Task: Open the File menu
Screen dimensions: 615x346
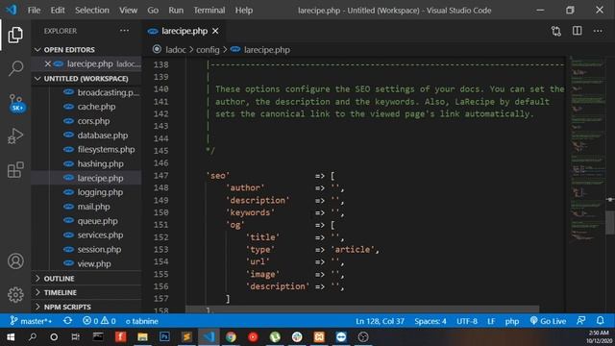Action: pos(34,11)
